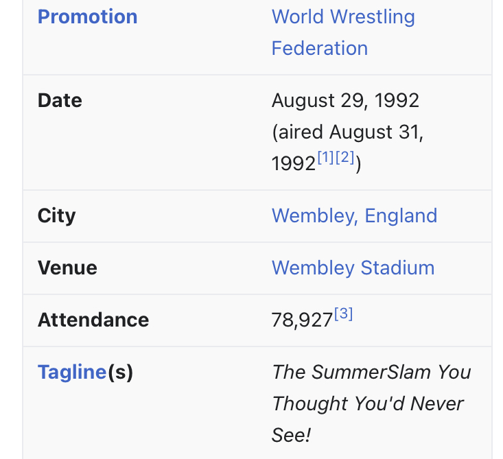Open the Promotion link
The width and height of the screenshot is (503, 459).
87,16
